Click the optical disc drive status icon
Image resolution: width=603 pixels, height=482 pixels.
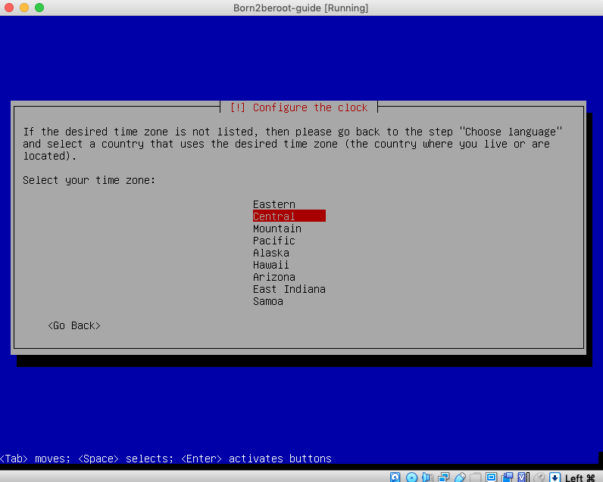click(411, 477)
